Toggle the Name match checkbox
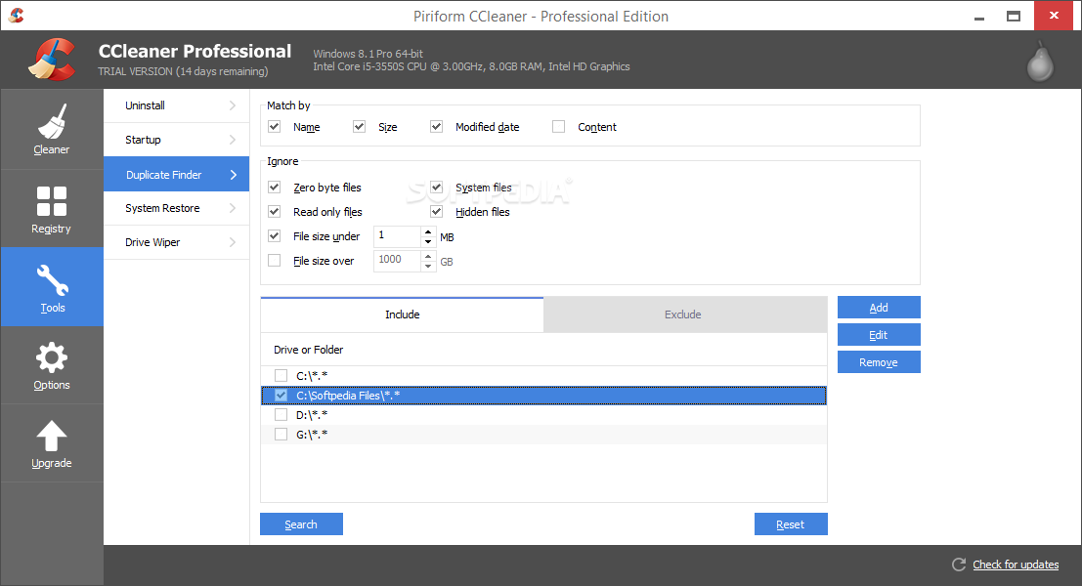Image resolution: width=1082 pixels, height=586 pixels. (x=275, y=127)
